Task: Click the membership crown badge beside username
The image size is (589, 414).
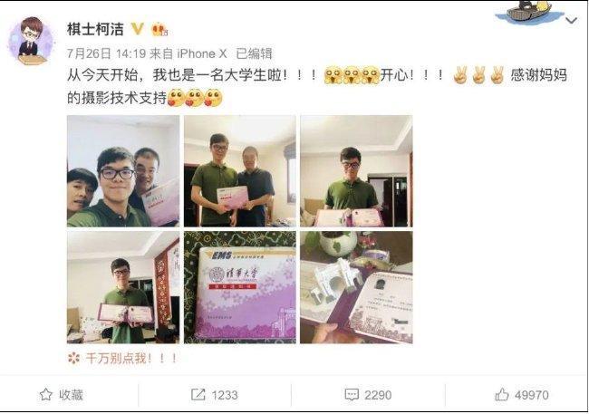Action: click(x=159, y=29)
